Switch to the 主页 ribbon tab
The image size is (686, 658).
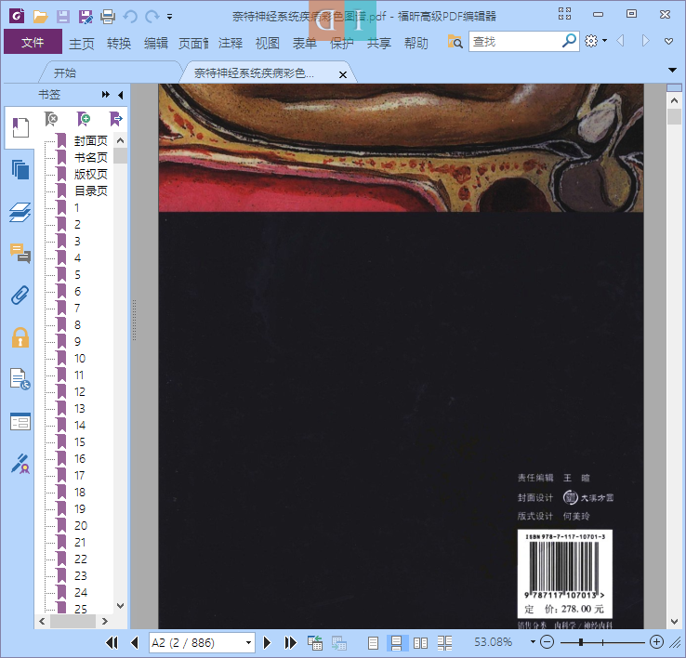tap(82, 43)
